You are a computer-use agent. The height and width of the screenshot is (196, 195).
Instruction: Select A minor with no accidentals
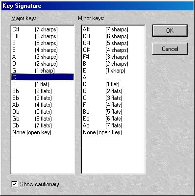click(x=113, y=77)
